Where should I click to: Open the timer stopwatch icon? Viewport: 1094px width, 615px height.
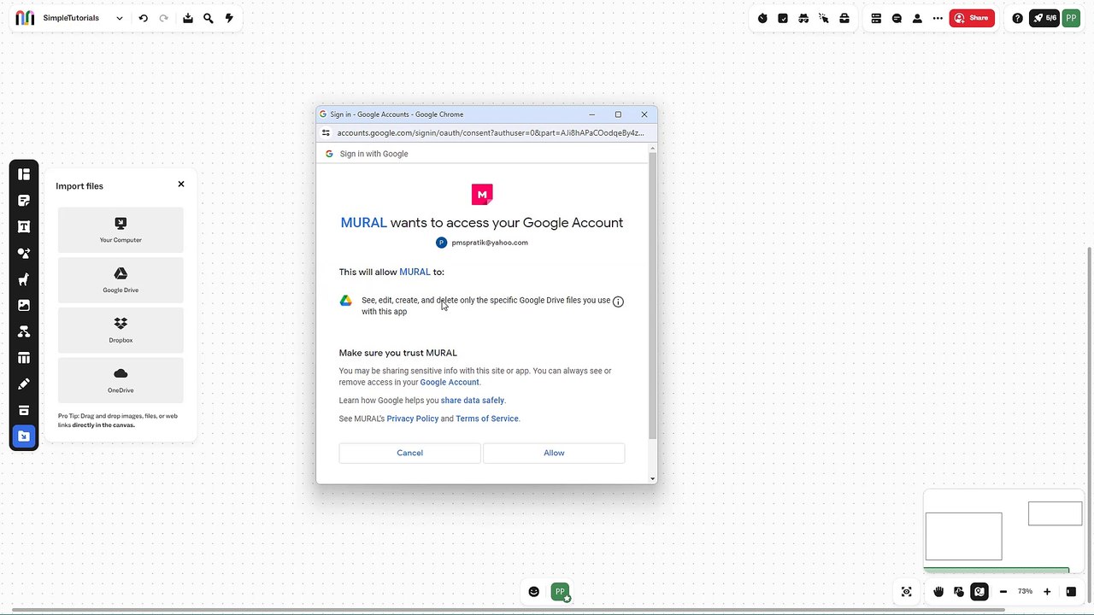pyautogui.click(x=762, y=18)
